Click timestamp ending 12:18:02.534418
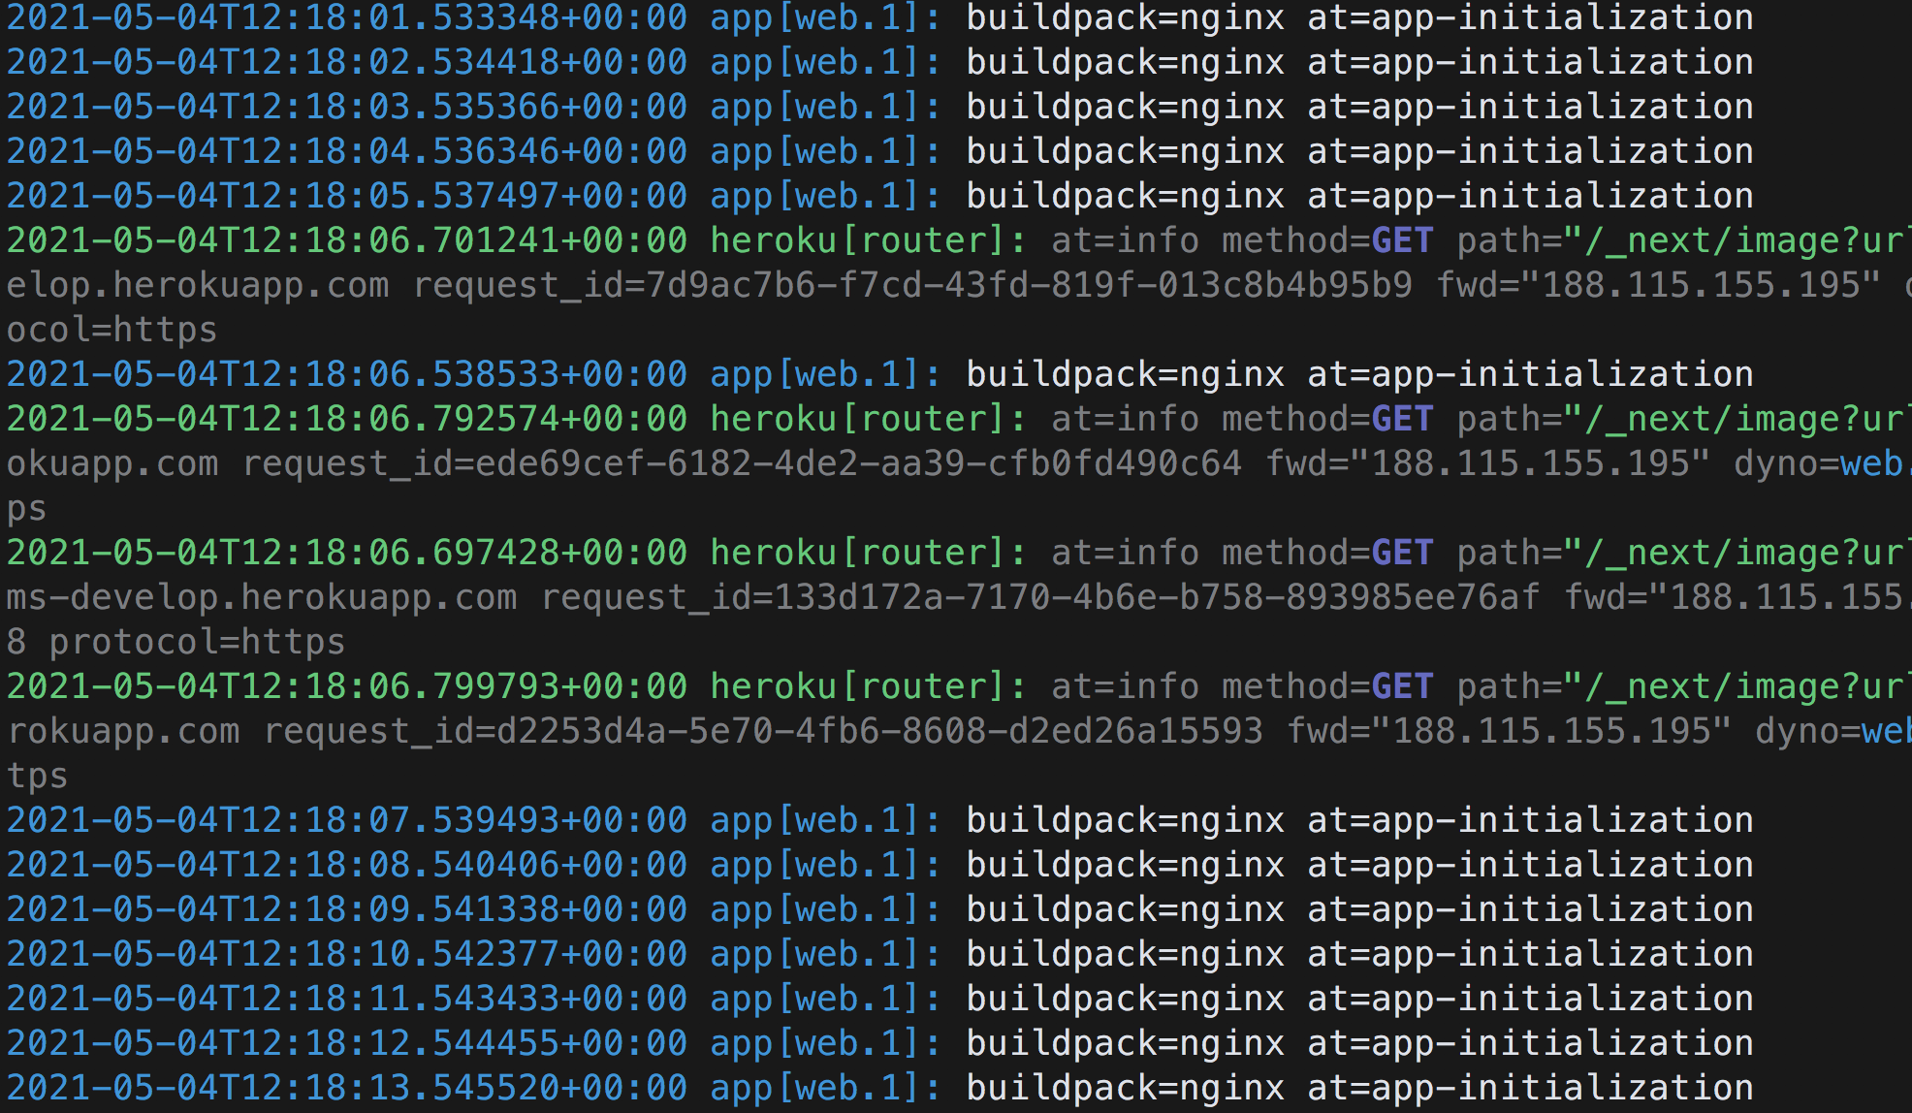Viewport: 1912px width, 1113px height. pos(346,62)
